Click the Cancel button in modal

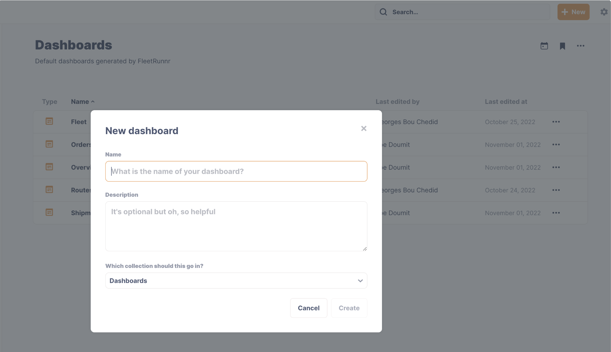(x=308, y=308)
